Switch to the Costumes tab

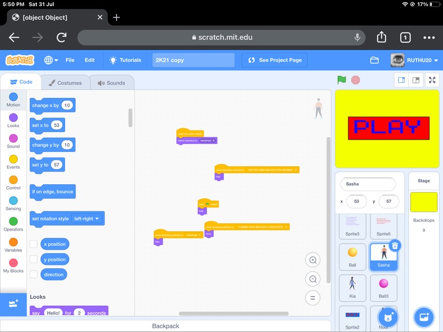click(66, 83)
